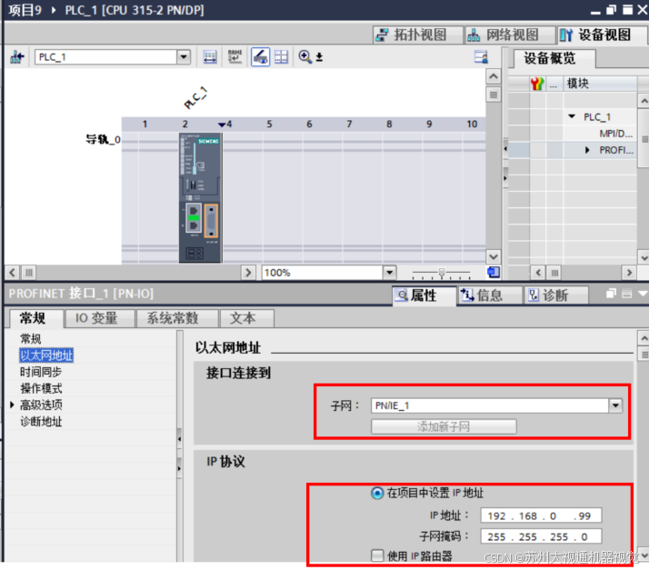Viewport: 649px width, 570px height.
Task: Select the MPI/D... row in device overview
Action: click(615, 134)
